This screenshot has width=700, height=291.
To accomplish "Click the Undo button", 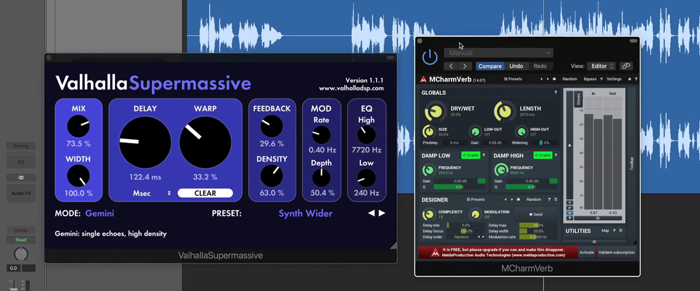I will pyautogui.click(x=516, y=66).
